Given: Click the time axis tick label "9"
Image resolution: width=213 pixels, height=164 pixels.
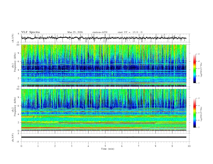Looking at the screenshot, I should [172, 146].
